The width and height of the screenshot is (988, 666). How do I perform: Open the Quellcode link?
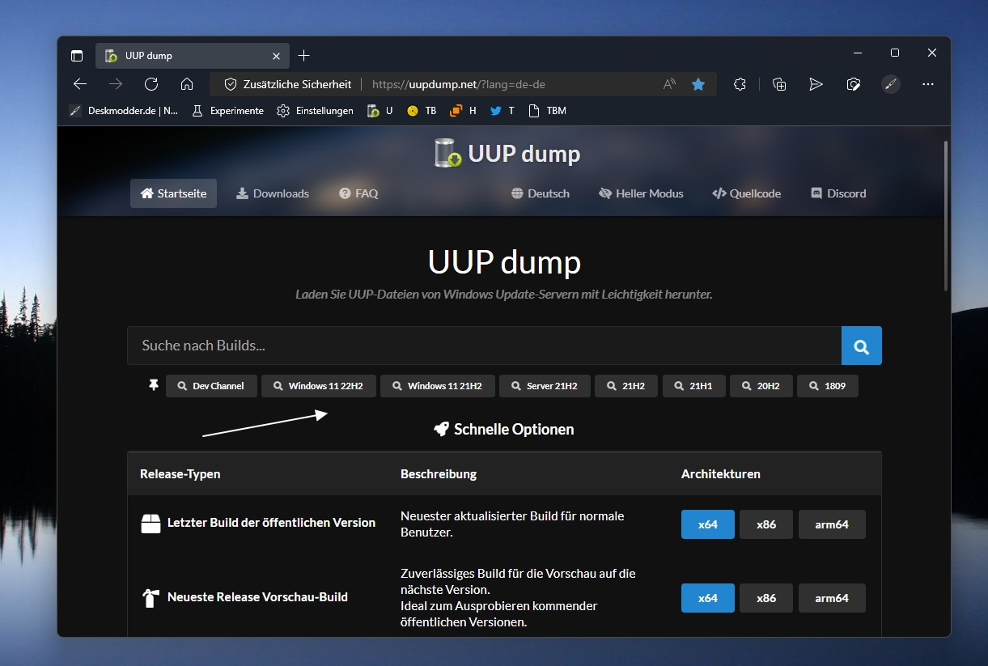(x=746, y=193)
